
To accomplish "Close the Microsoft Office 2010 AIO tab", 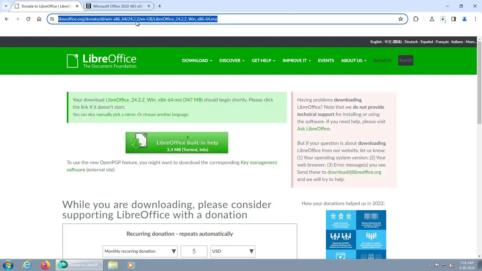I will coord(149,6).
